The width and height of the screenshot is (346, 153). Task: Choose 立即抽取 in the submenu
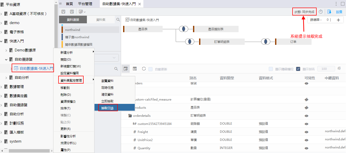click(107, 101)
